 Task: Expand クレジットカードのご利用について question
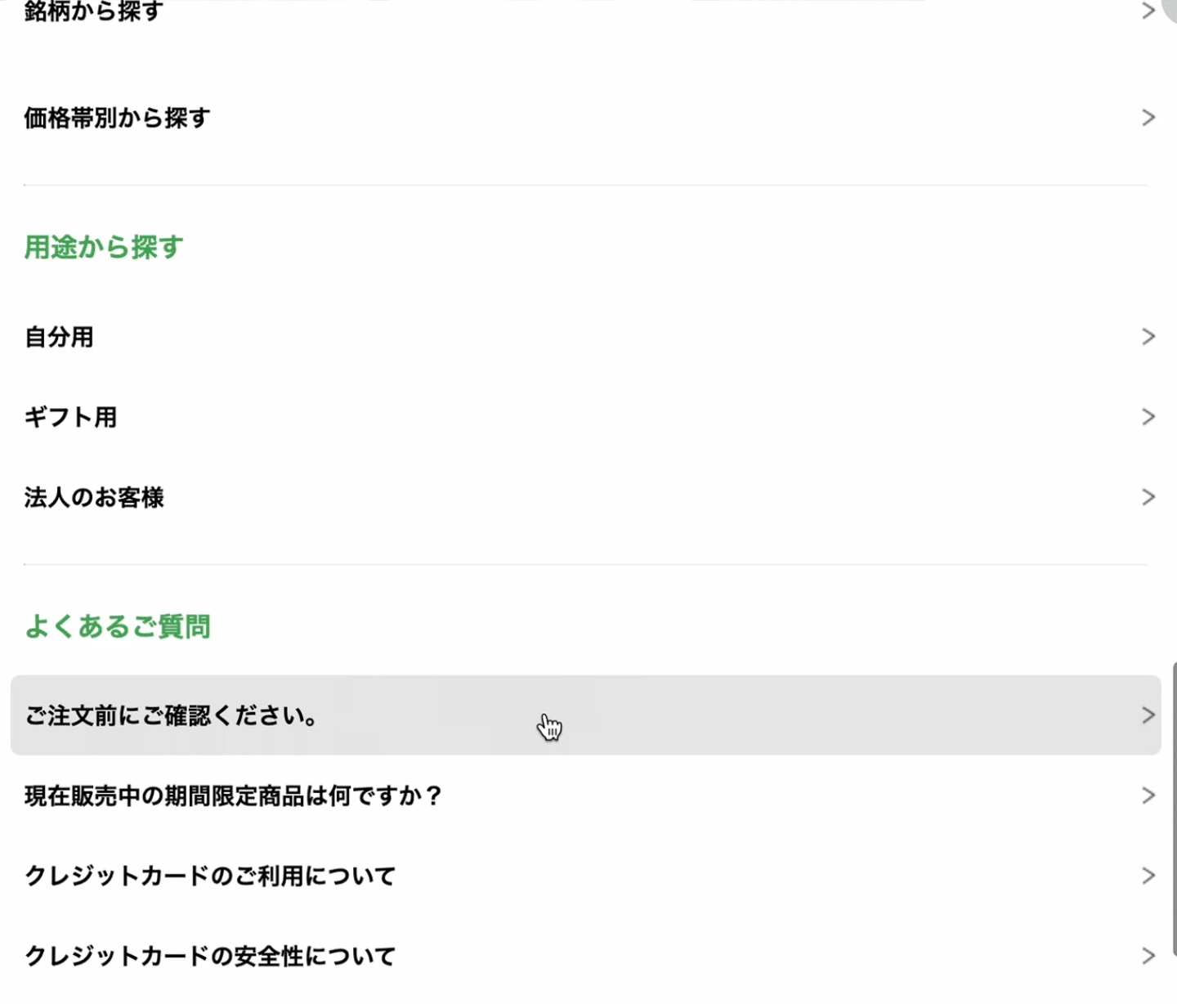tap(210, 876)
